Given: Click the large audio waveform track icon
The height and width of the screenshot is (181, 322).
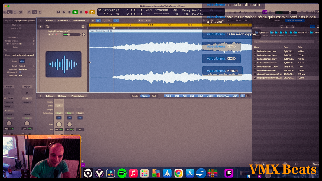Looking at the screenshot, I should point(63,64).
